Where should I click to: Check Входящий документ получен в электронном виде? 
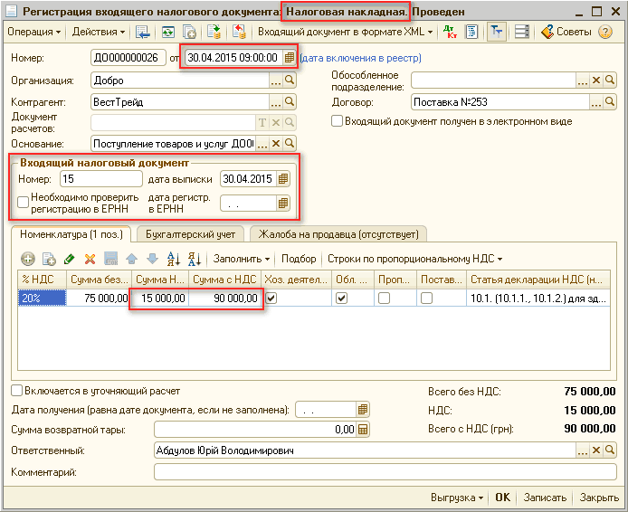(337, 121)
